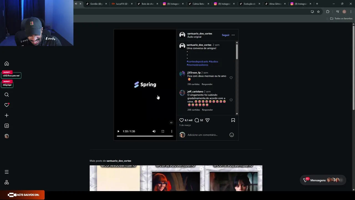355x200 pixels.
Task: Open post options three-dots menu
Action: 233,35
